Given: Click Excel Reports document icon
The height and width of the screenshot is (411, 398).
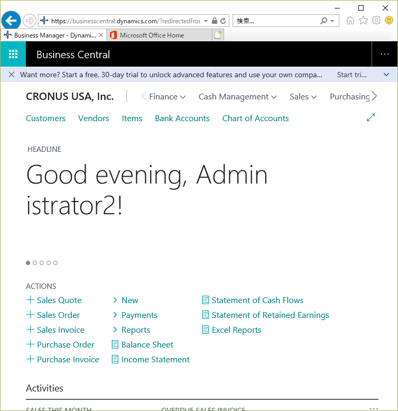Looking at the screenshot, I should tap(205, 330).
